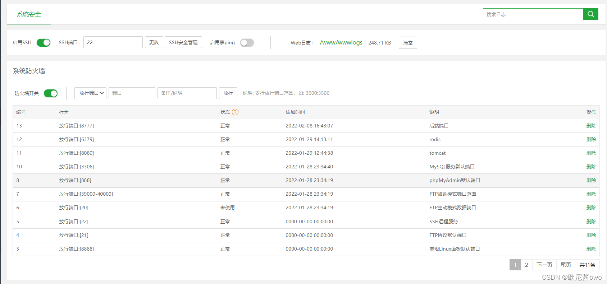This screenshot has height=284, width=607.
Task: Click the 搜索日志 search field
Action: (533, 14)
